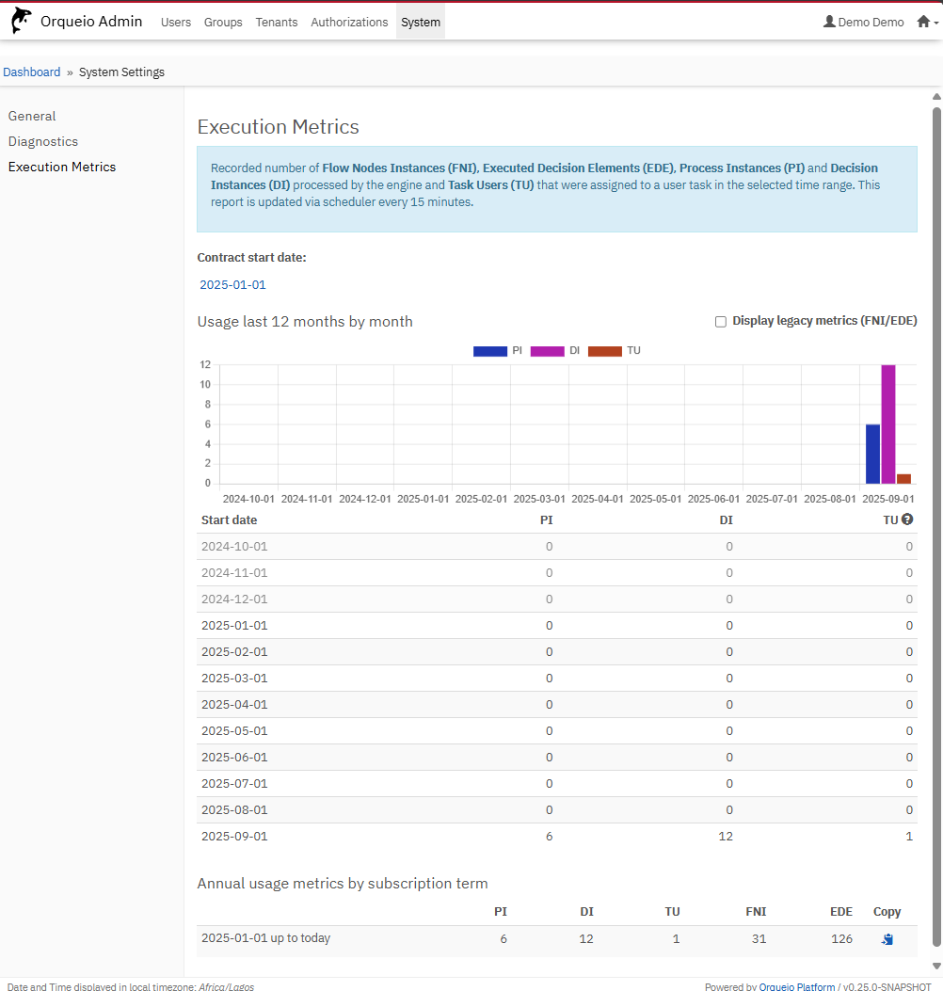
Task: Open the home apps dropdown menu
Action: [x=927, y=22]
